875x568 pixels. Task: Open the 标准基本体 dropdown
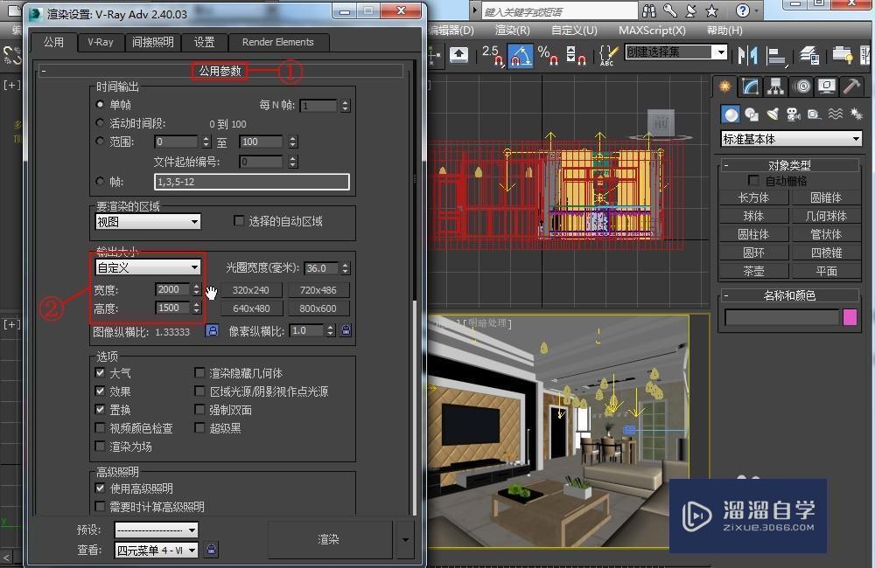pyautogui.click(x=790, y=138)
